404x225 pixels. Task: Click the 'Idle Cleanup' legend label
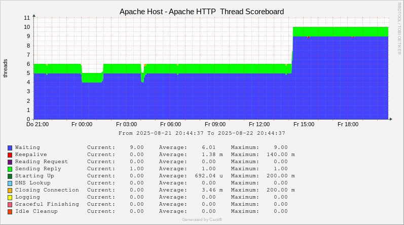tap(36, 211)
